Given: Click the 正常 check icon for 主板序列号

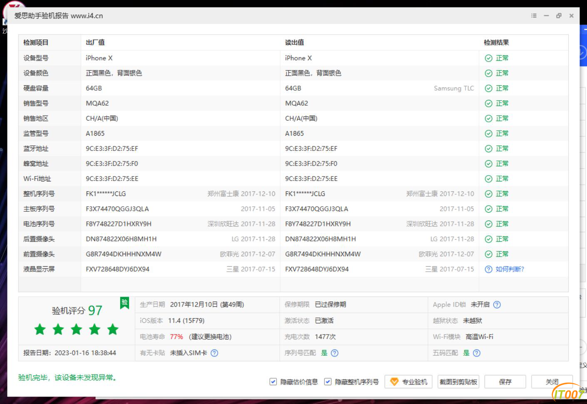Looking at the screenshot, I should 489,209.
